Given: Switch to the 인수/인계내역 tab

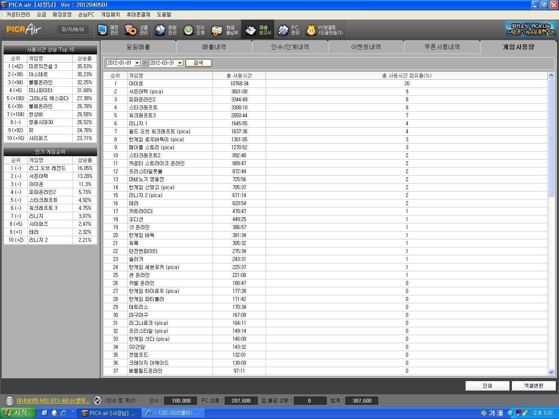Looking at the screenshot, I should (290, 47).
